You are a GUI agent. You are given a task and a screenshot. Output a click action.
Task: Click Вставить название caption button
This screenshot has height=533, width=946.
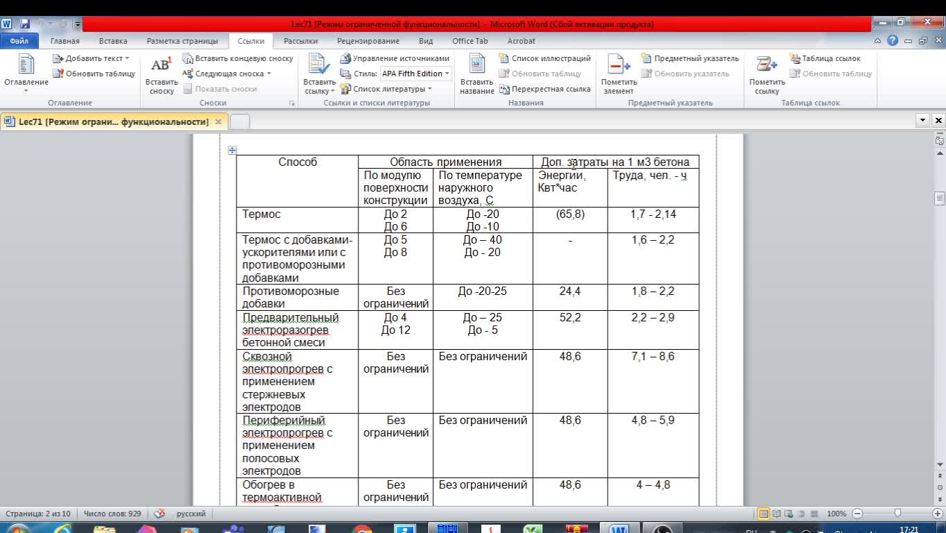click(x=477, y=75)
